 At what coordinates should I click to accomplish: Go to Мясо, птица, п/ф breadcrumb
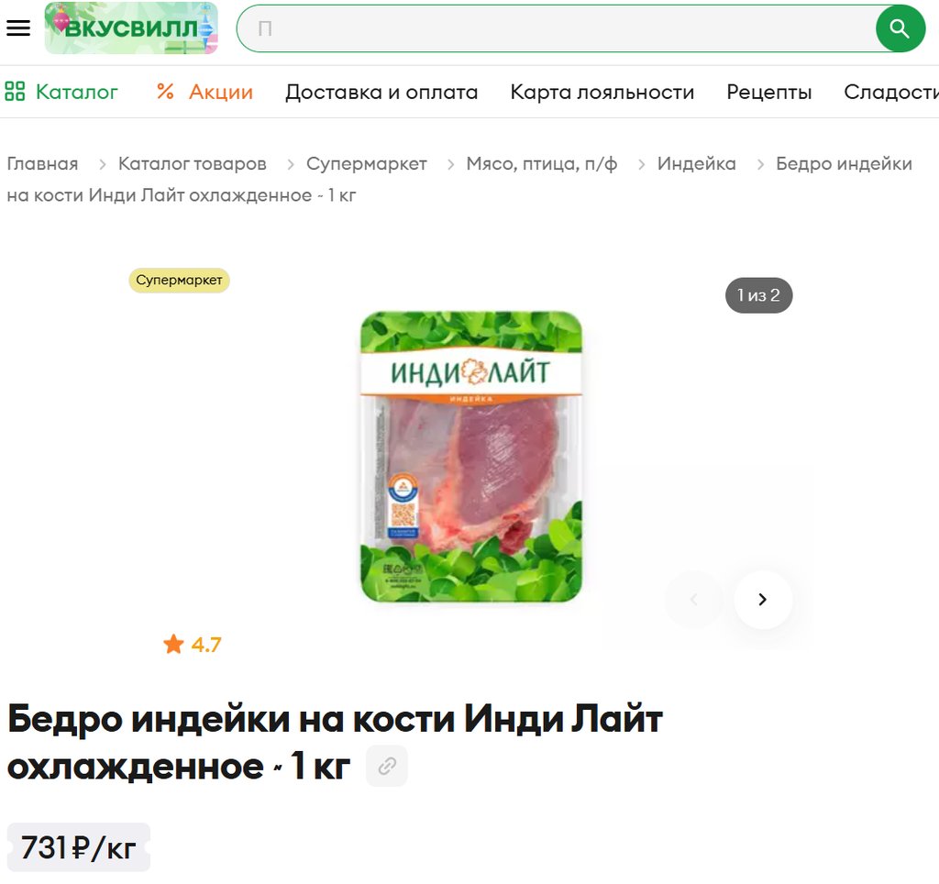(542, 163)
